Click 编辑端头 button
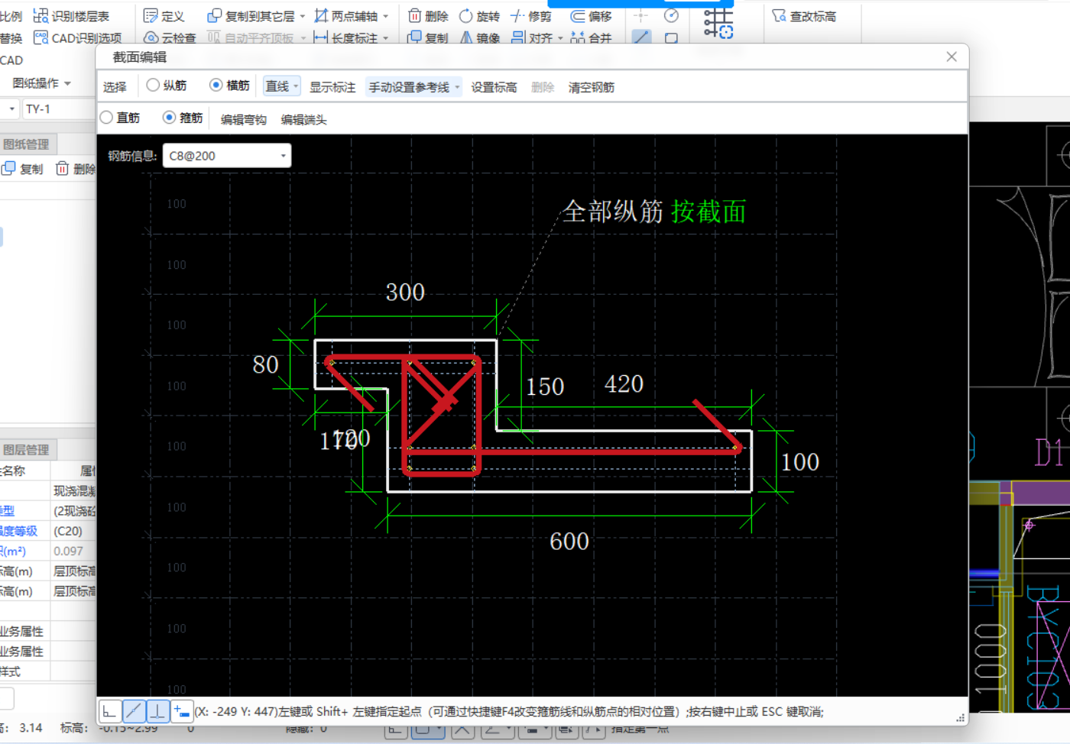This screenshot has height=744, width=1070. (303, 119)
